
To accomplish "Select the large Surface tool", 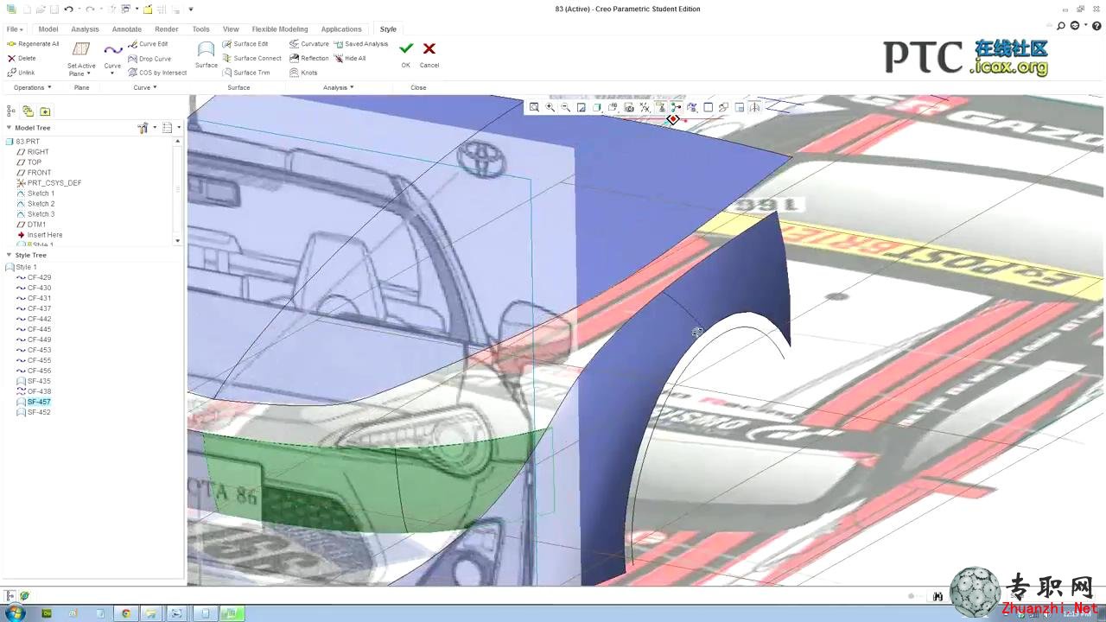I will (206, 54).
